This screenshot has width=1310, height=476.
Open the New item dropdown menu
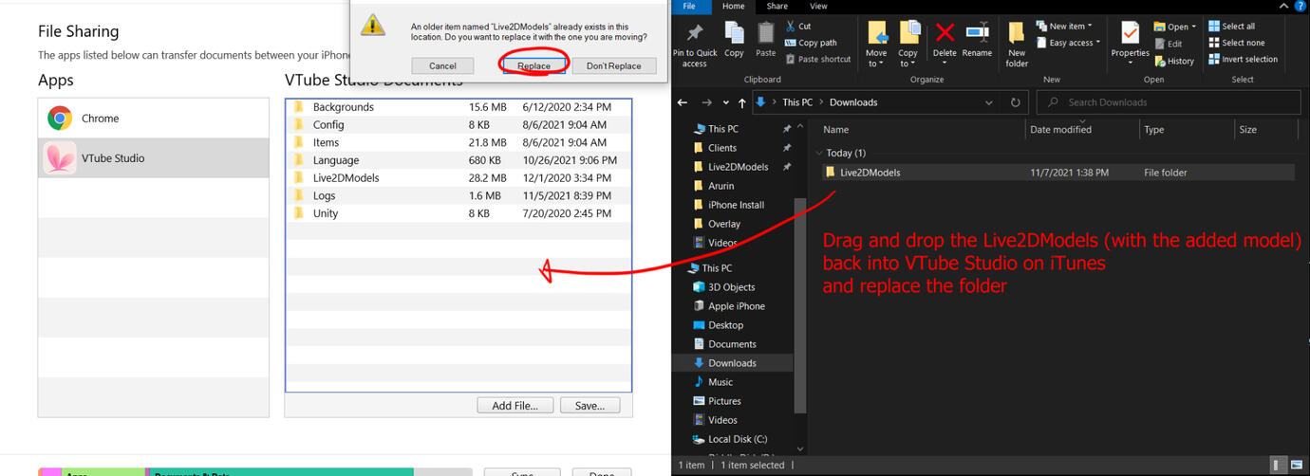click(1066, 27)
